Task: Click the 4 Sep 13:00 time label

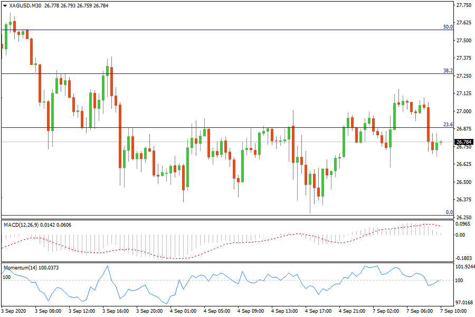Action: (284, 311)
